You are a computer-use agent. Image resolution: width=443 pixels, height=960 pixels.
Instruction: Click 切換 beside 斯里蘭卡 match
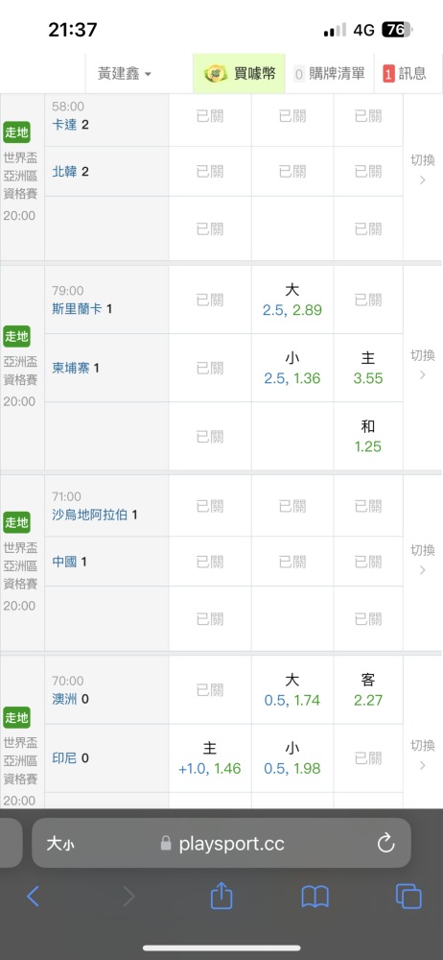422,364
